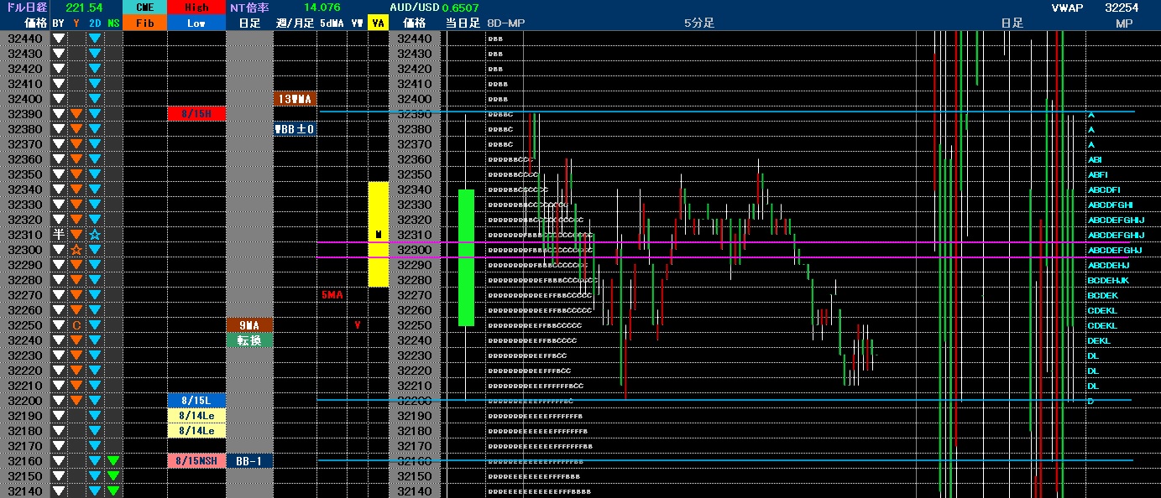Click the green 転換 label
Image resolution: width=1161 pixels, height=498 pixels.
[249, 340]
